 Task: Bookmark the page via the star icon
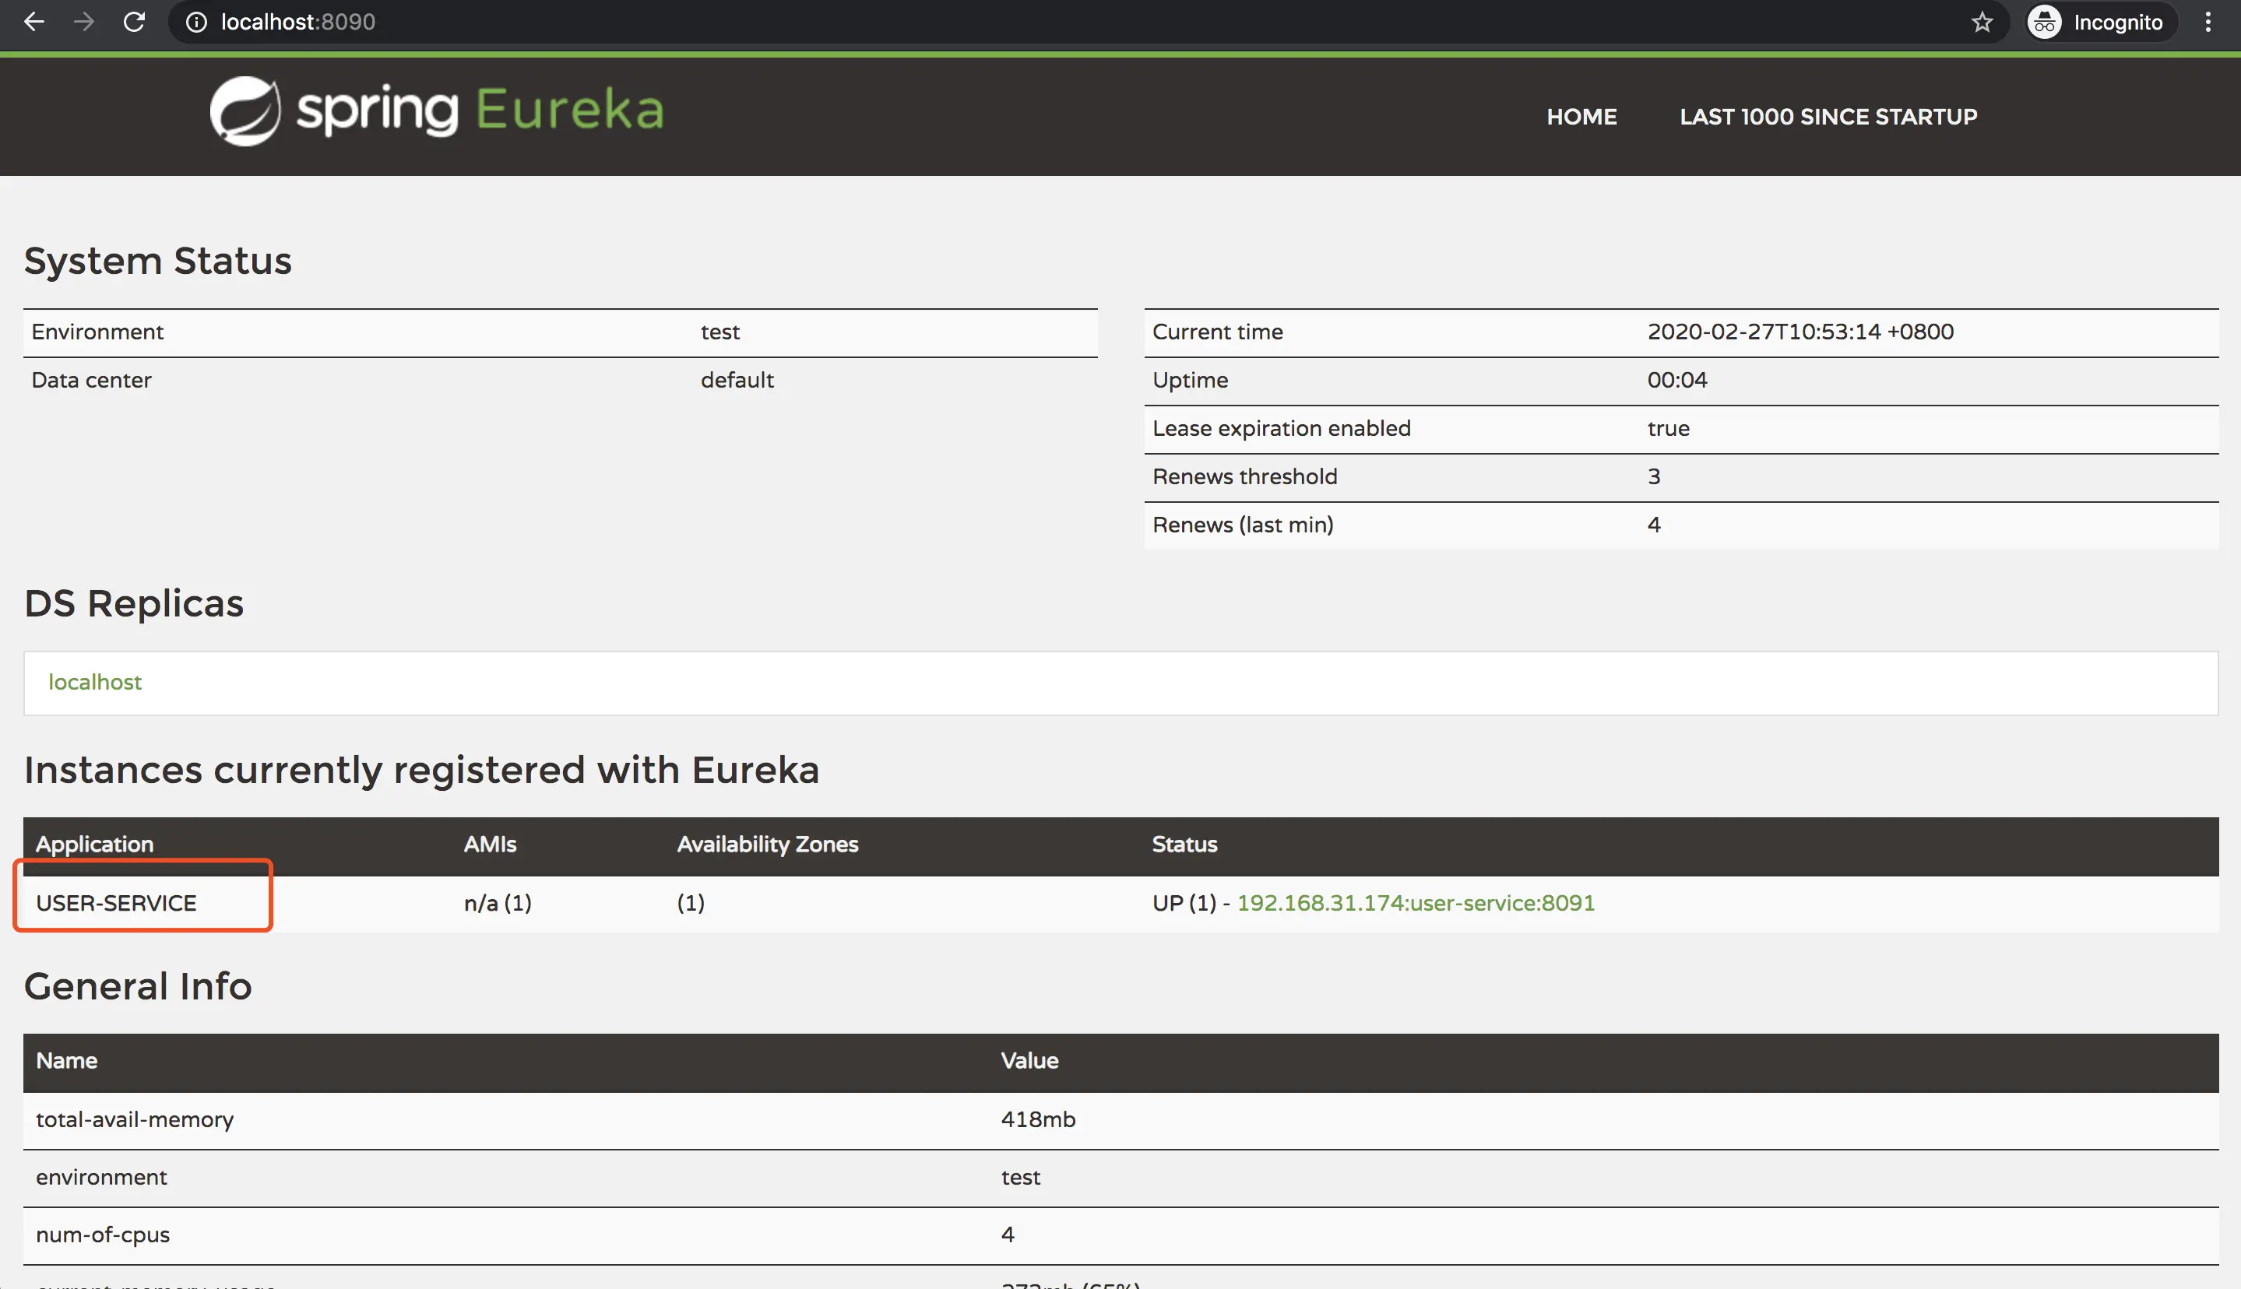click(x=1982, y=22)
